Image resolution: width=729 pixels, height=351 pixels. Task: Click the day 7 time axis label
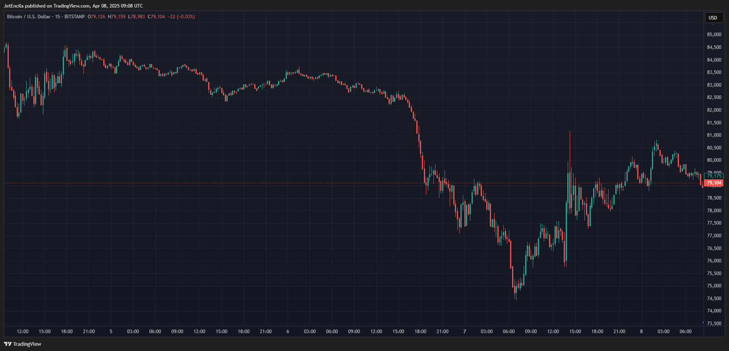point(464,332)
